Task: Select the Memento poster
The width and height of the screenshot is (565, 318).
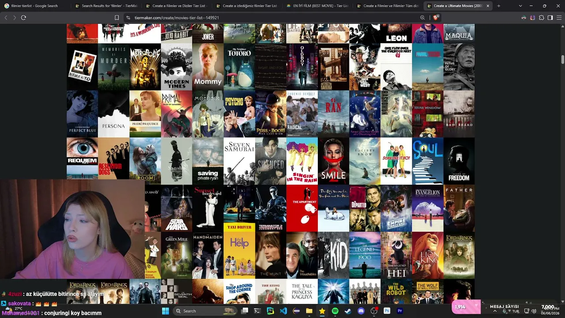Action: click(82, 67)
